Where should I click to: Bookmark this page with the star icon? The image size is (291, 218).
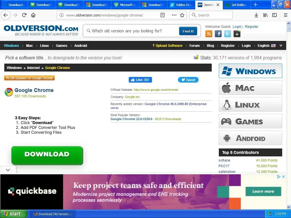(x=182, y=15)
